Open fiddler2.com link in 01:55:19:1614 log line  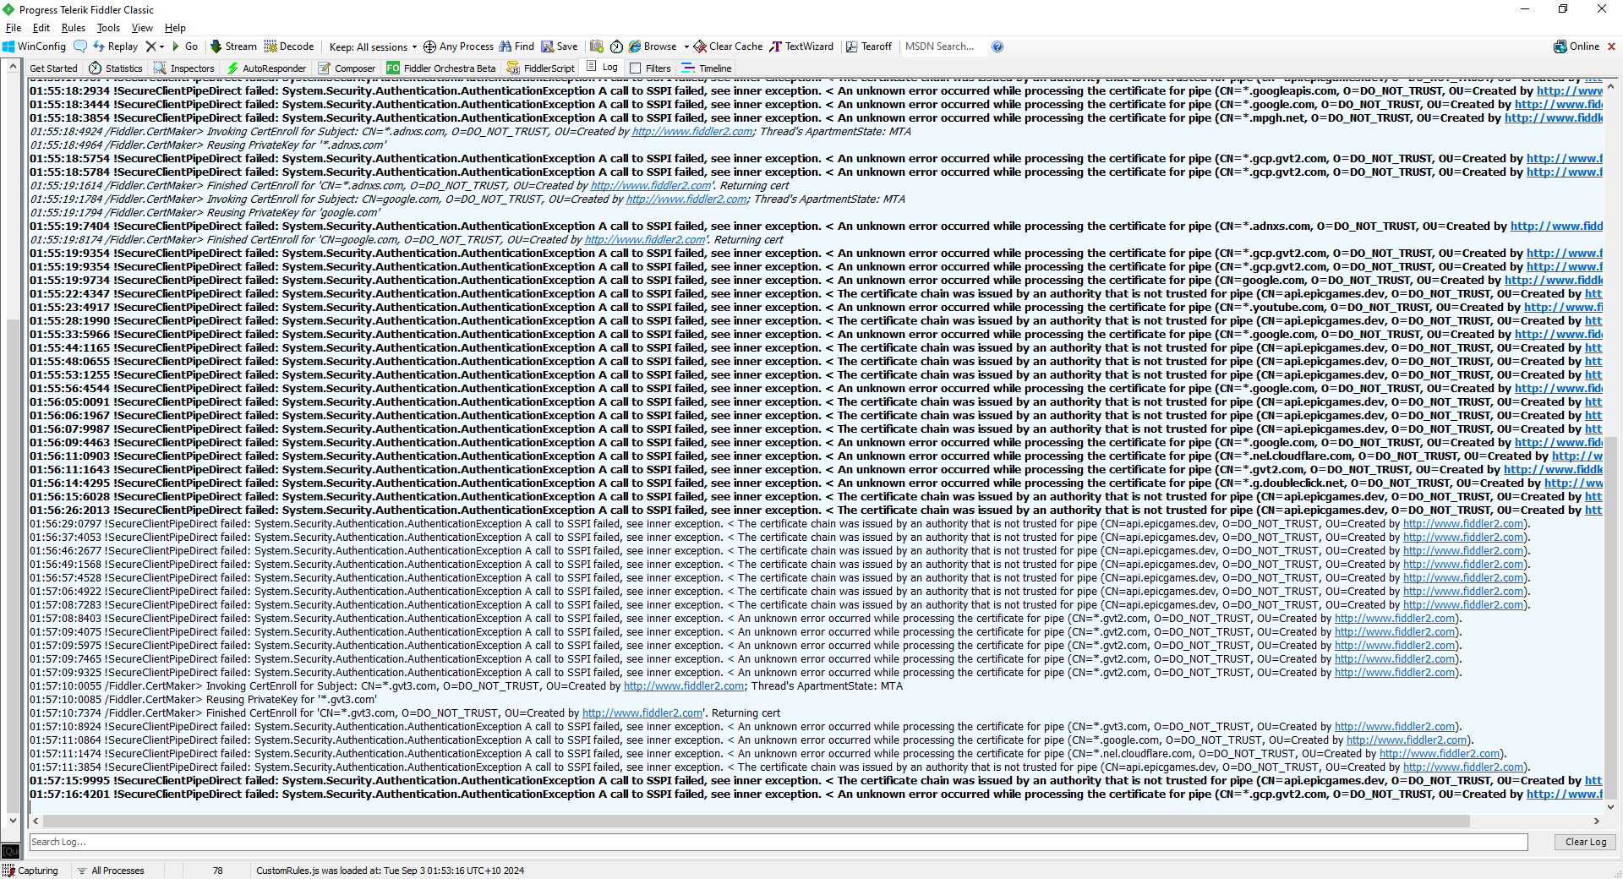click(x=651, y=186)
